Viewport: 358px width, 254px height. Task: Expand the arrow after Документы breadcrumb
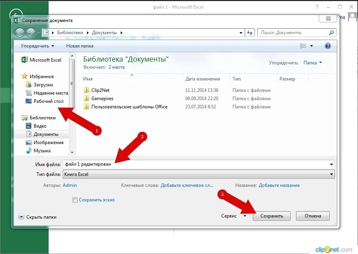122,33
